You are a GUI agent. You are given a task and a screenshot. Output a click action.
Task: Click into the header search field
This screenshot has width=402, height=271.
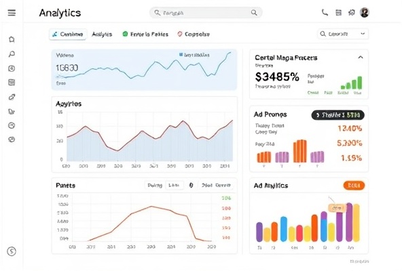[x=206, y=13]
